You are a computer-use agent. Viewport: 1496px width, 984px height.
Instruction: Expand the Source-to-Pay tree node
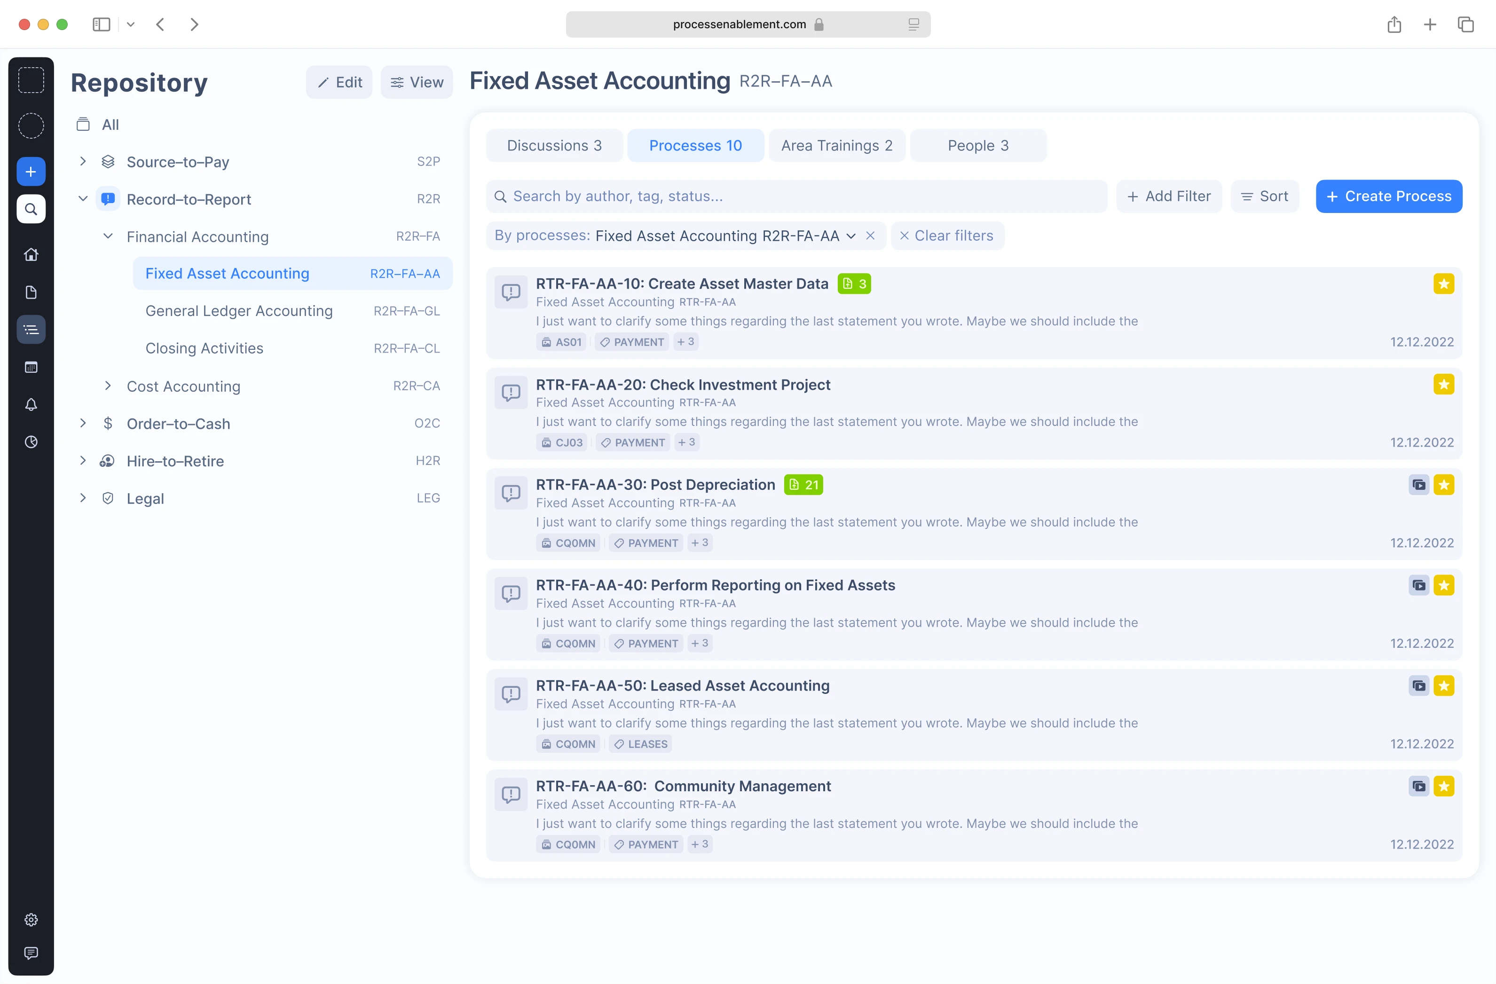(83, 162)
